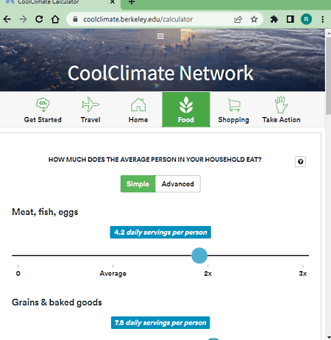Bookmark page with the star icon
Screen dimensions: 331x340
[254, 19]
